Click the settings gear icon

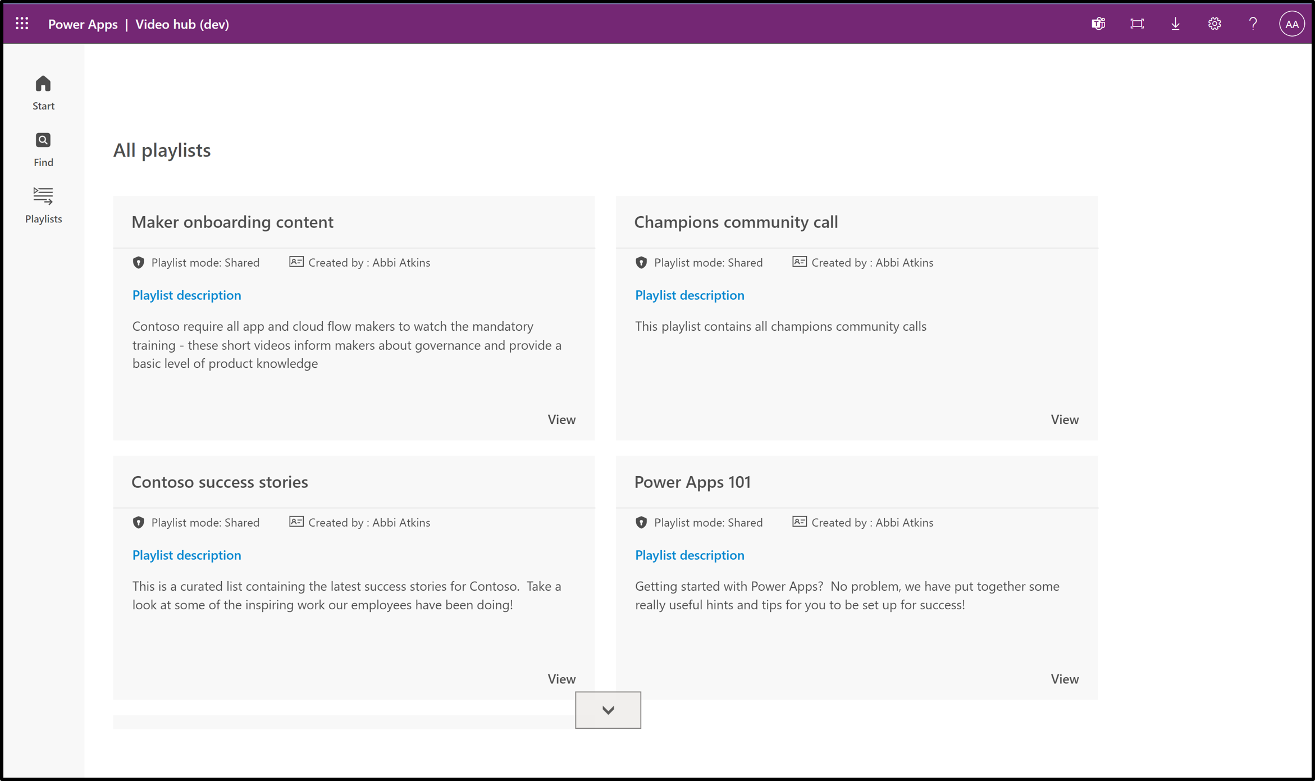click(1214, 24)
